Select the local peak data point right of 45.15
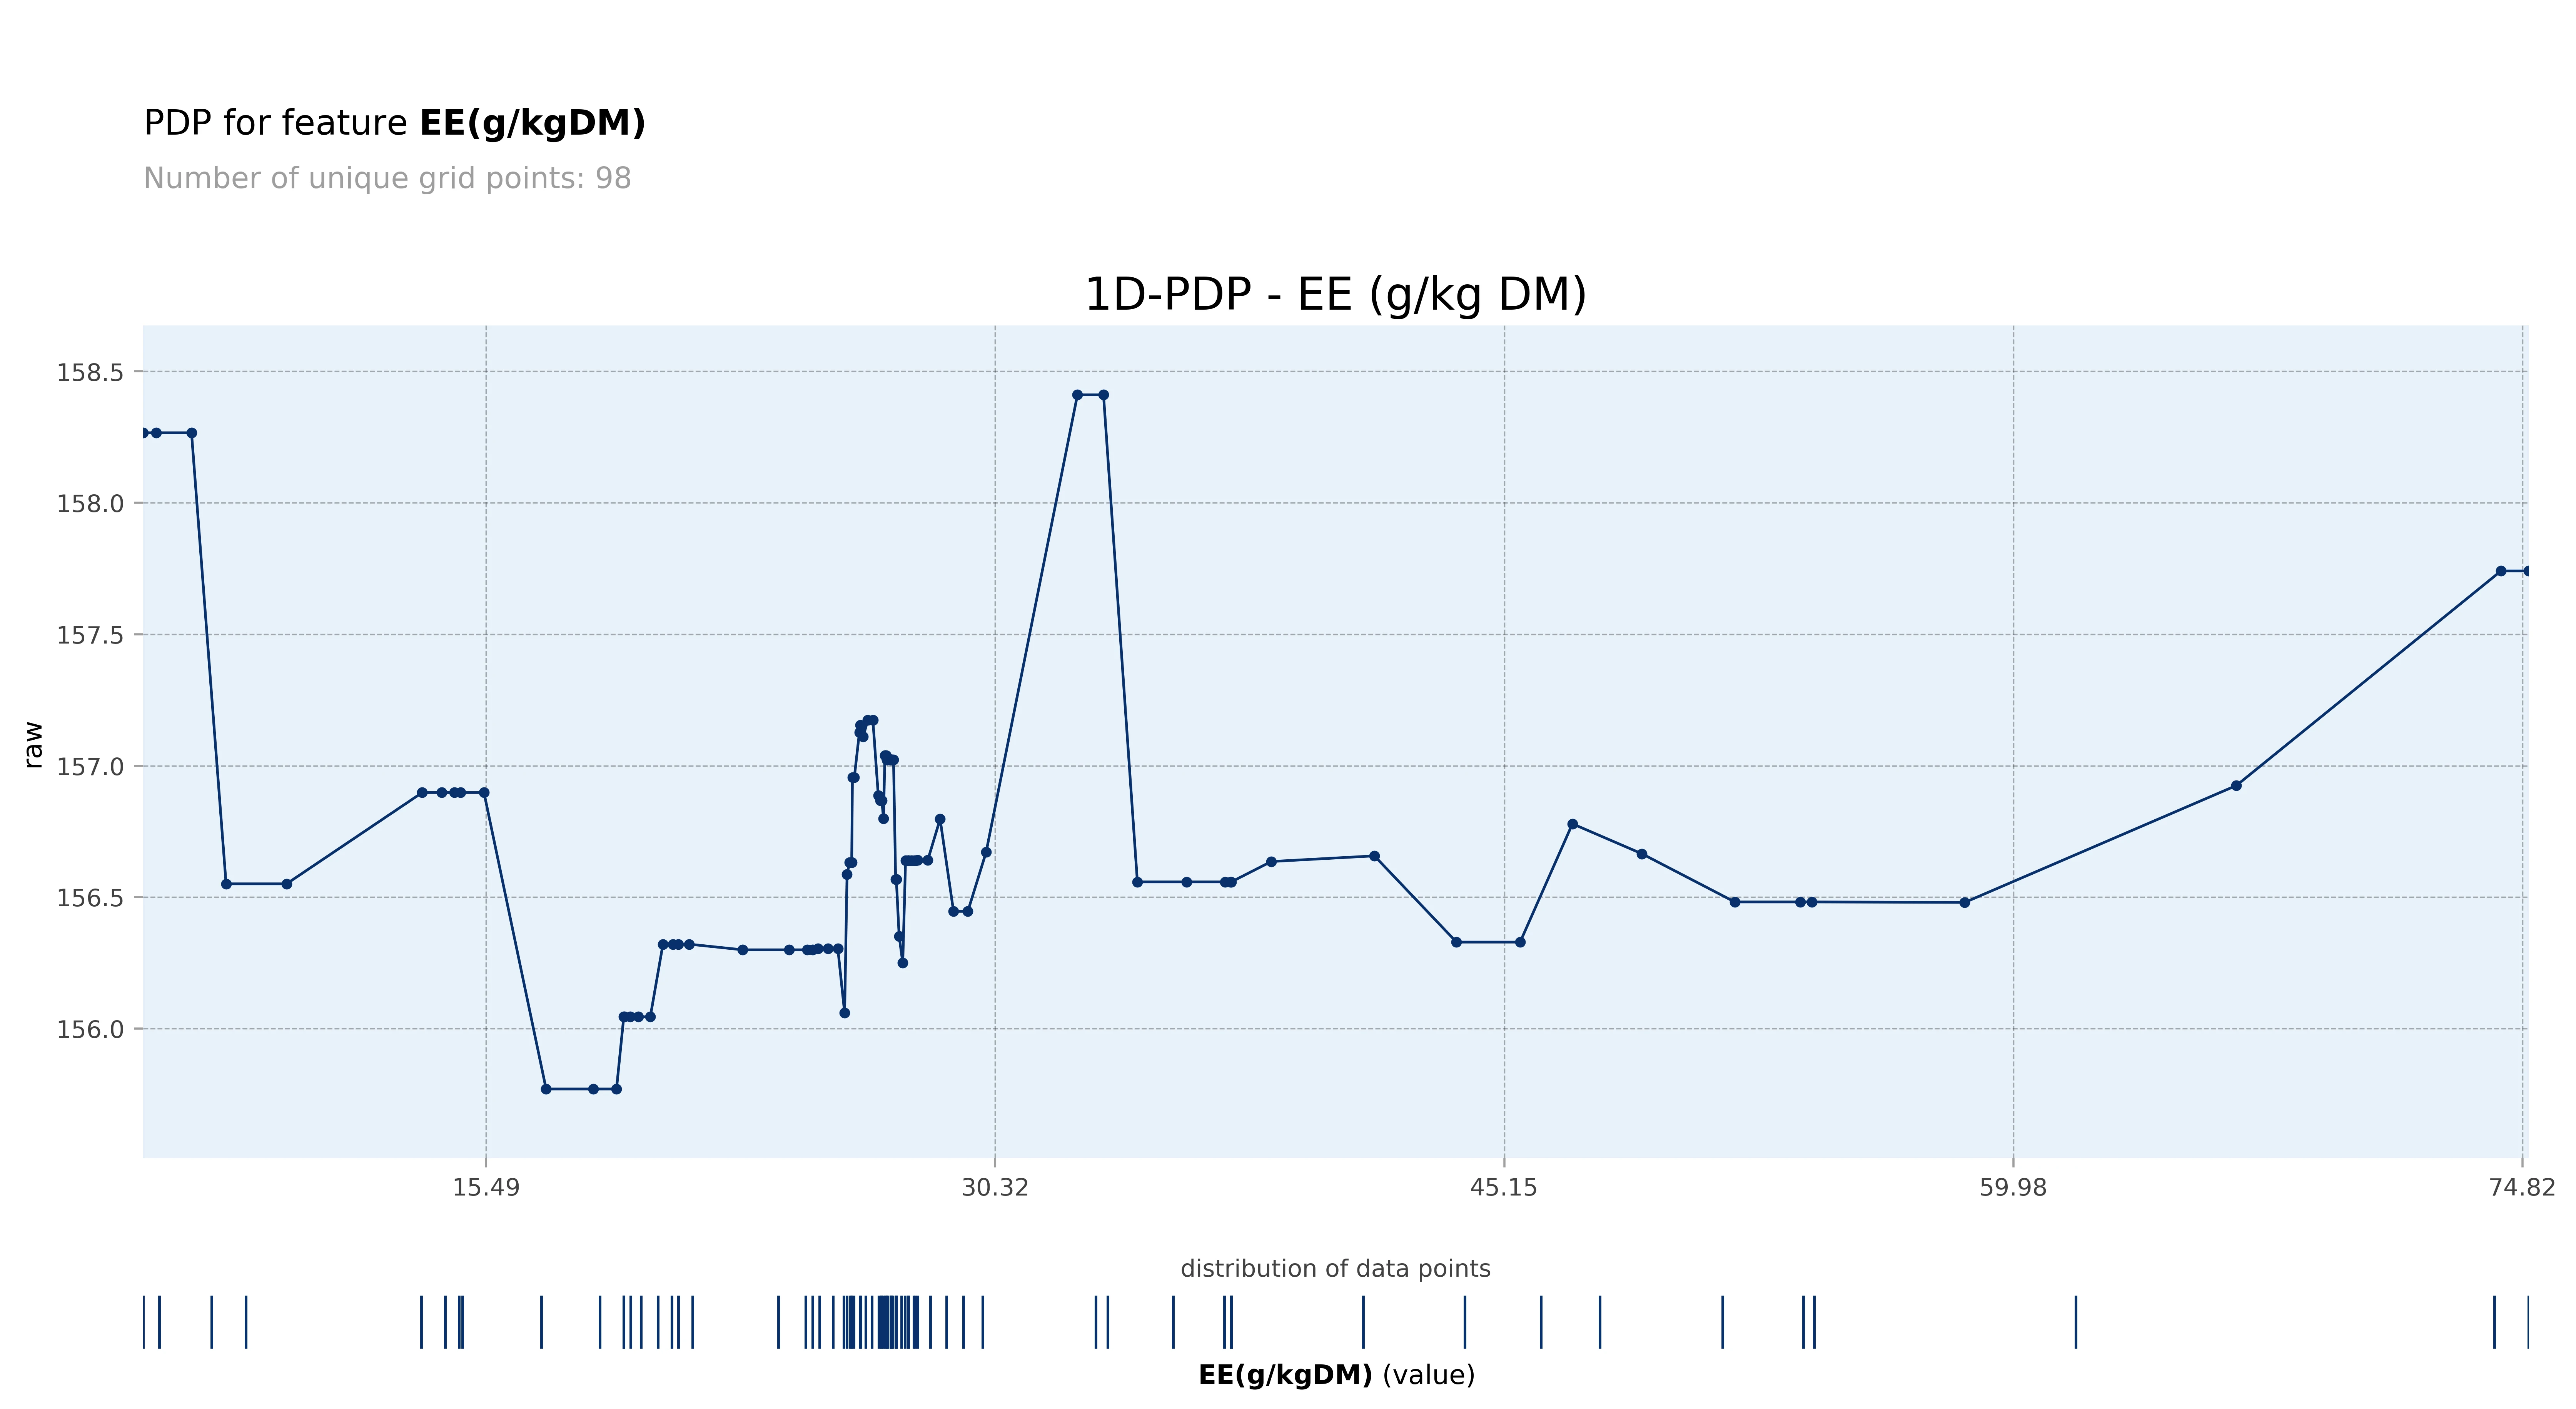Screen dimensions: 2576x1409 click(x=1572, y=824)
